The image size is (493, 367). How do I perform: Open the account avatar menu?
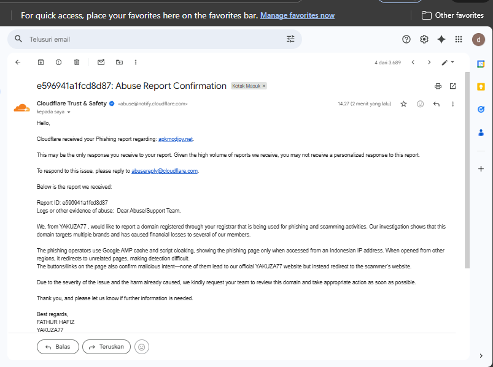point(478,40)
